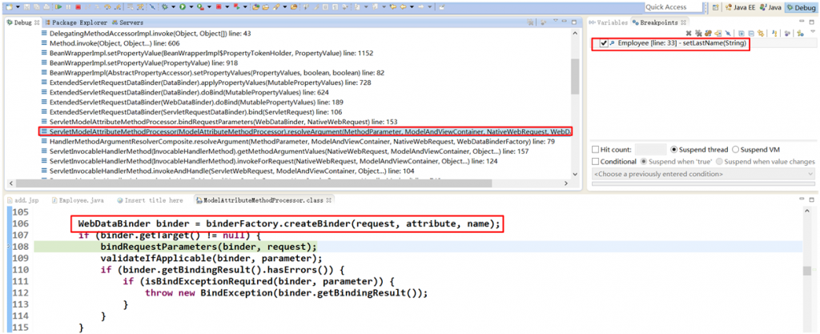The height and width of the screenshot is (334, 820).
Task: Click Collapse All icon in Breakpoints view
Action: click(751, 34)
